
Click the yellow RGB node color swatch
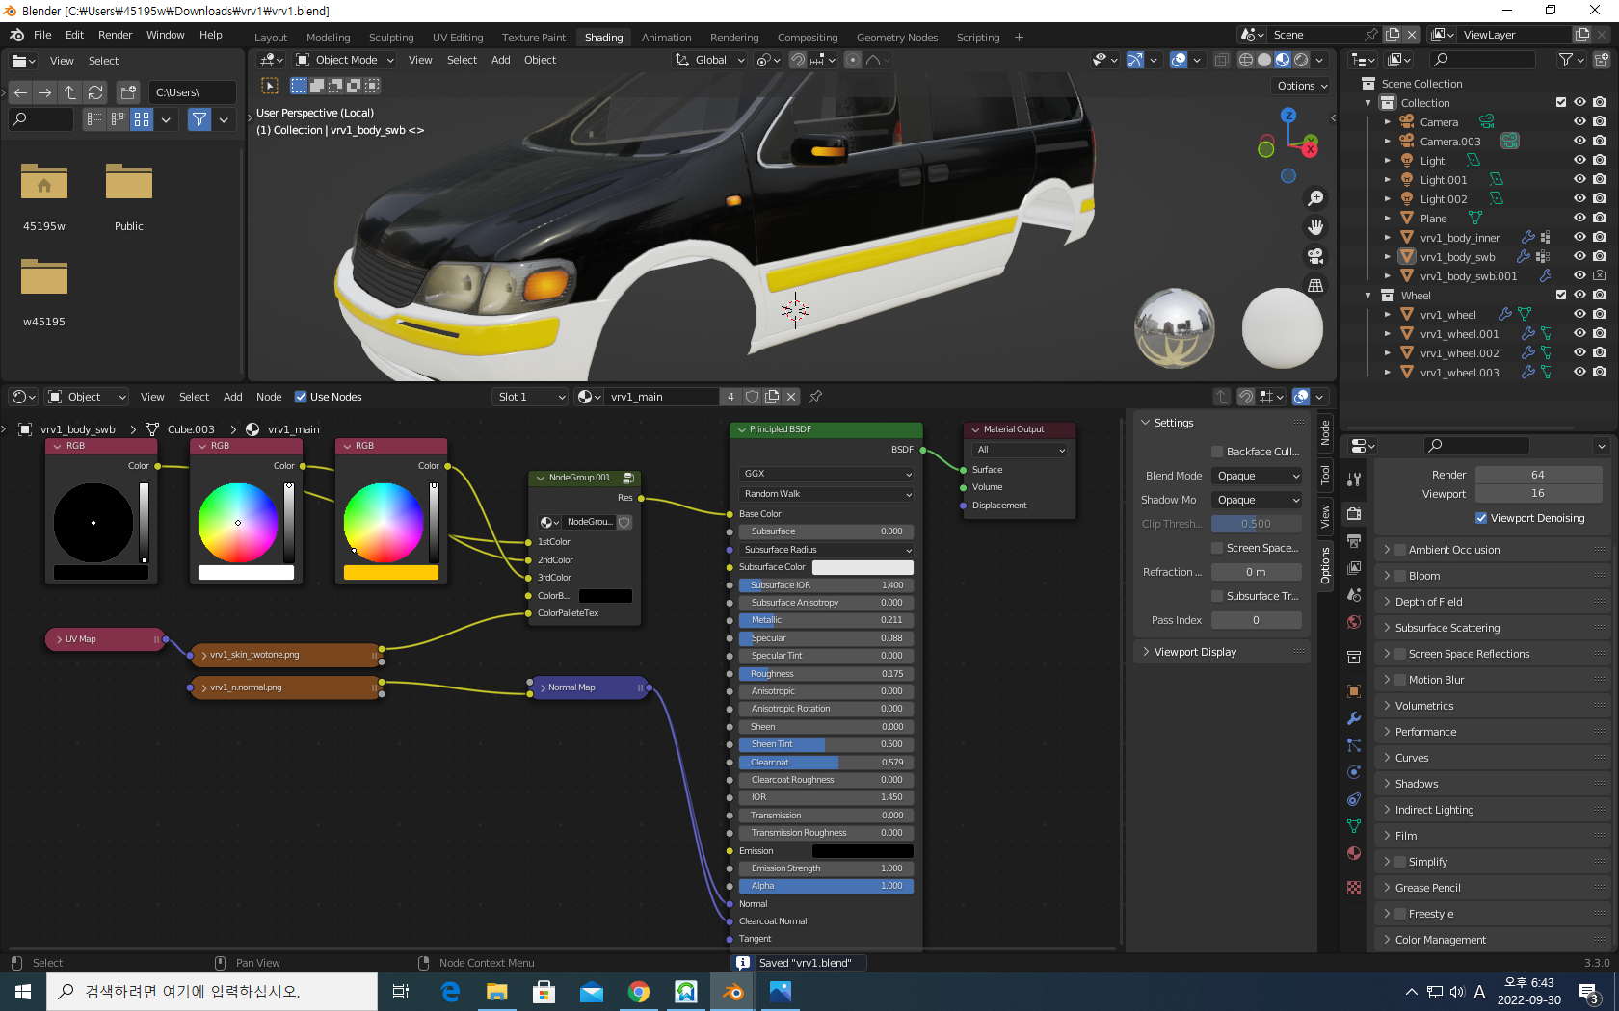[390, 573]
